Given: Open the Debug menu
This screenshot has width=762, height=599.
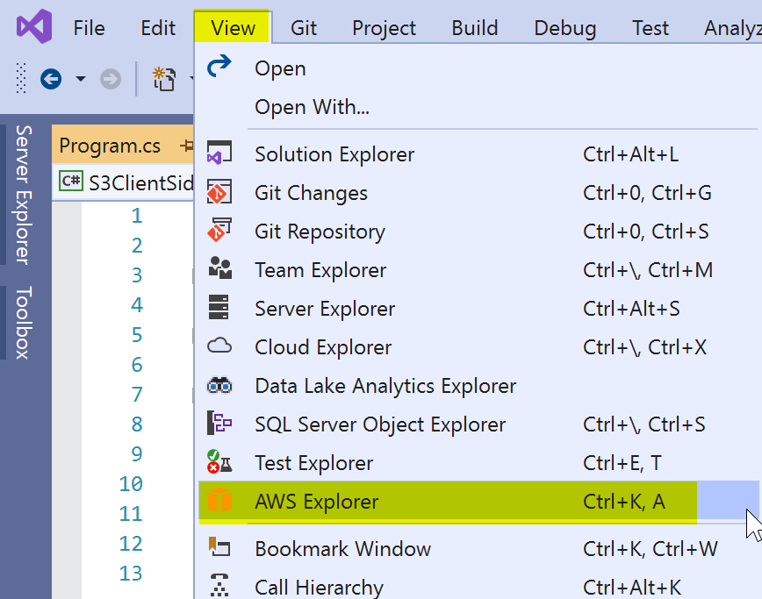Looking at the screenshot, I should coord(564,28).
